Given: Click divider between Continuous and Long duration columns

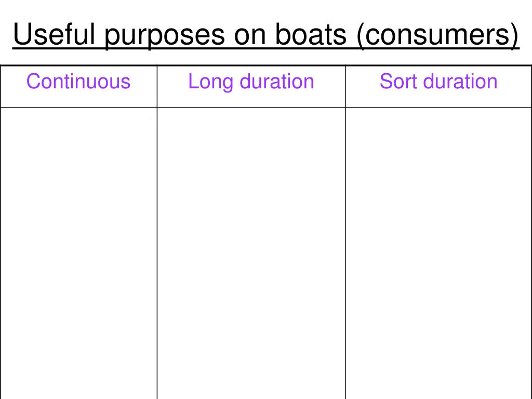Looking at the screenshot, I should [x=157, y=232].
